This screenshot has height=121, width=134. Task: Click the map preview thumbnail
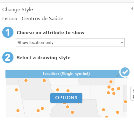pyautogui.click(x=66, y=94)
